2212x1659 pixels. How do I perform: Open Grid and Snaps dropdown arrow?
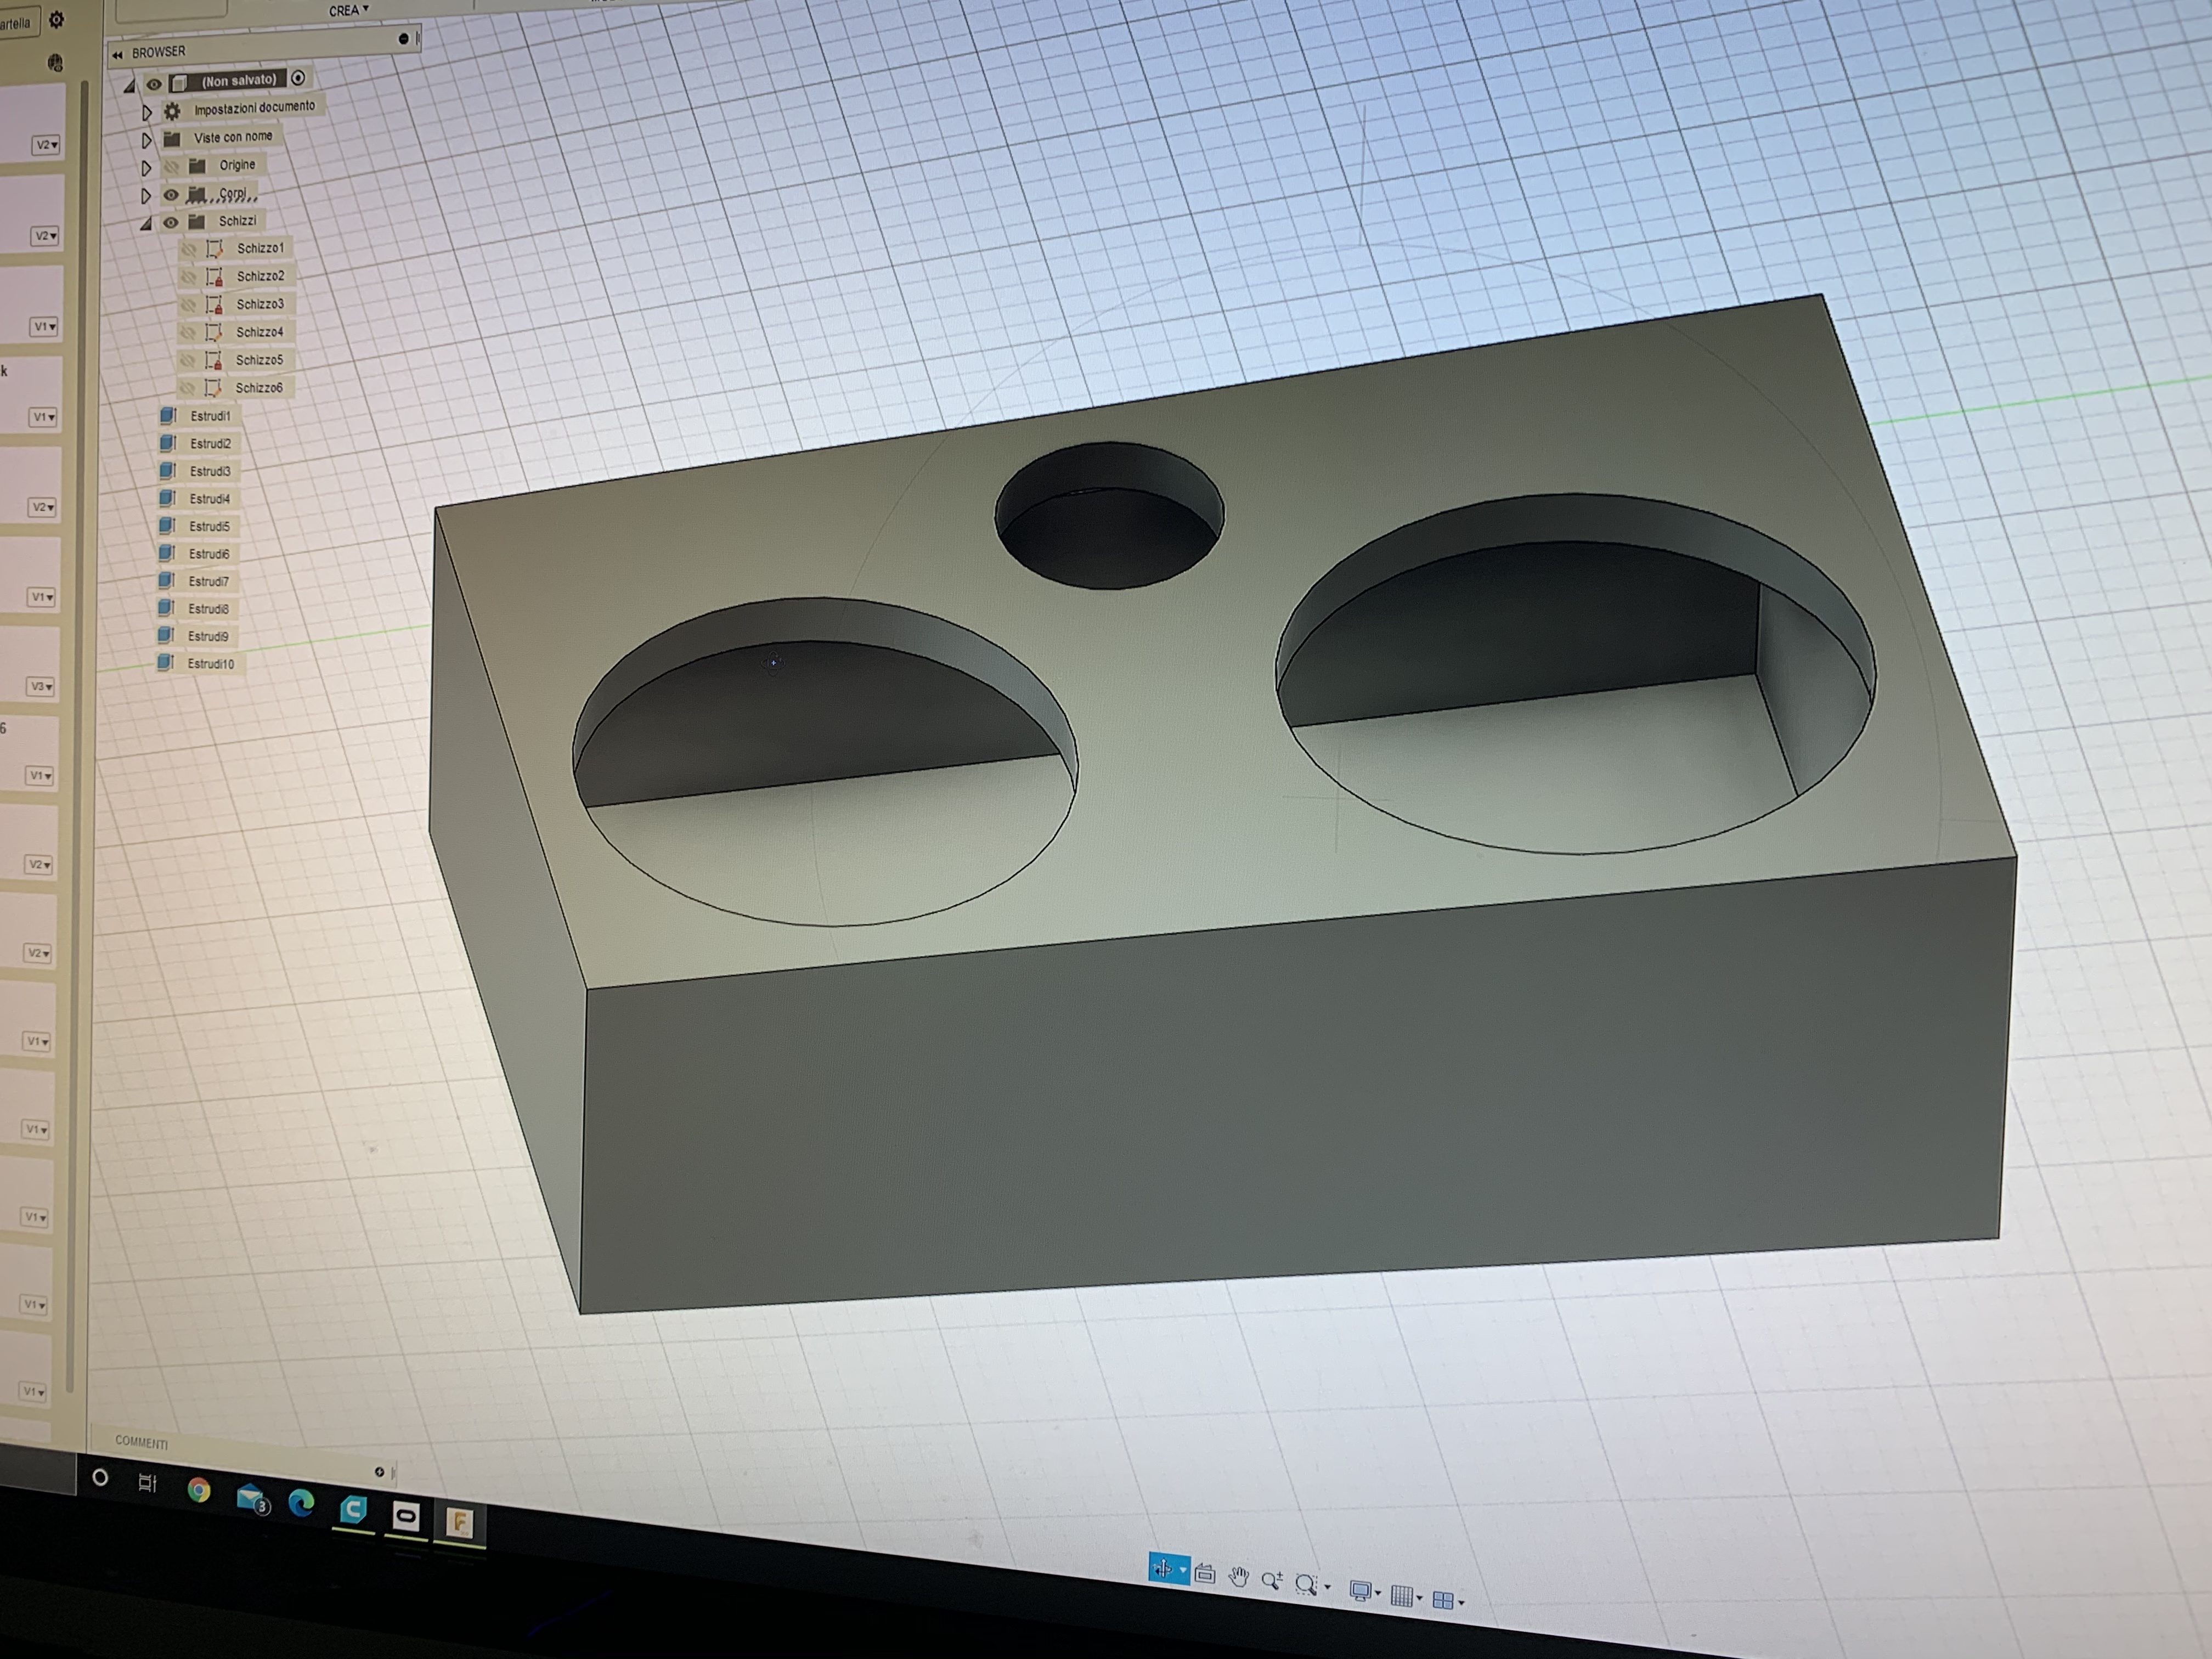point(1420,1598)
